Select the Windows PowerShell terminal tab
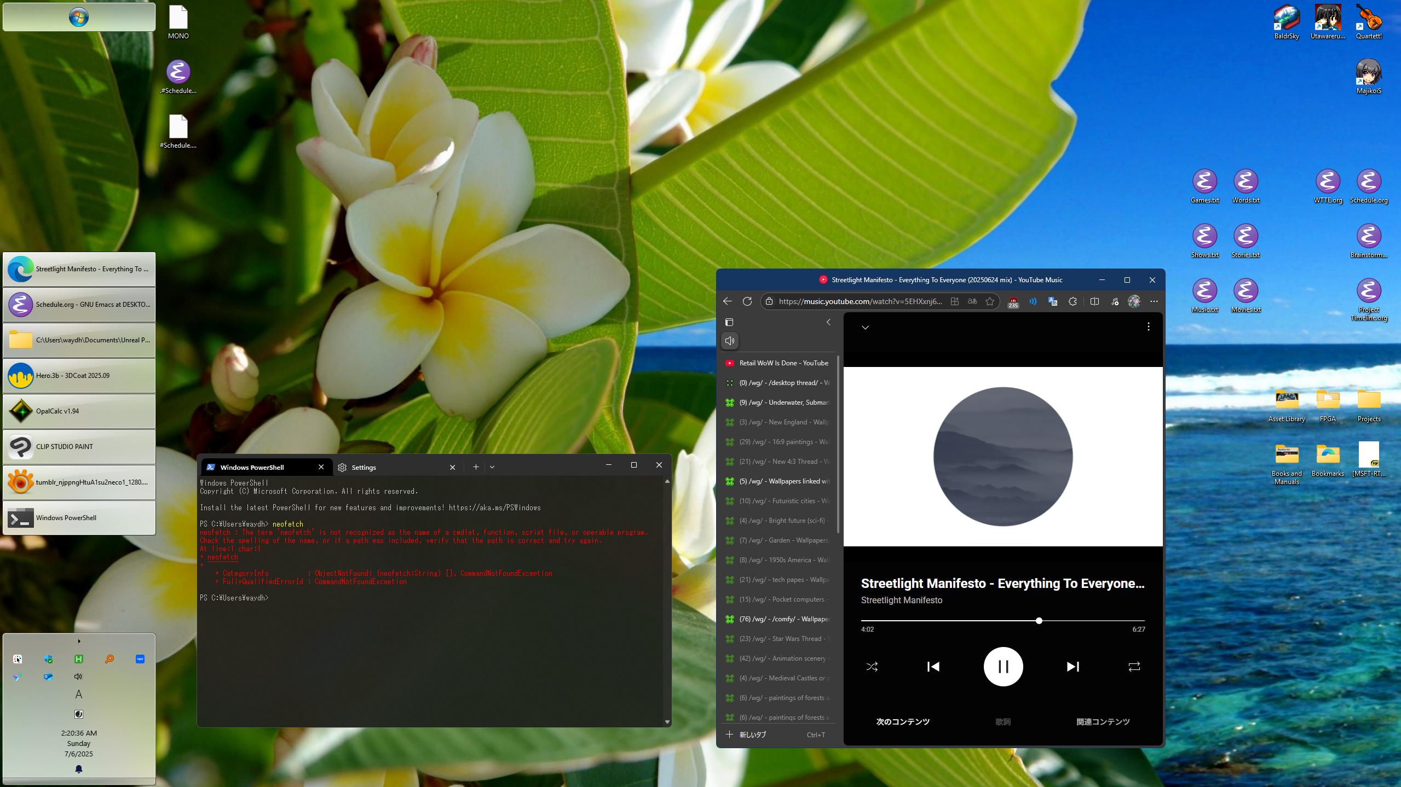The image size is (1401, 787). point(266,467)
